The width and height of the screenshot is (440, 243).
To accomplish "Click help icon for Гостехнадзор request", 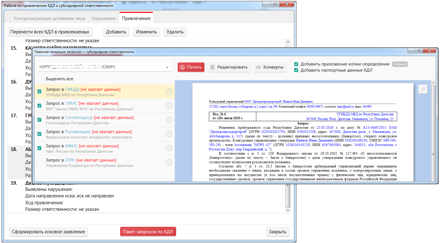I will (169, 120).
